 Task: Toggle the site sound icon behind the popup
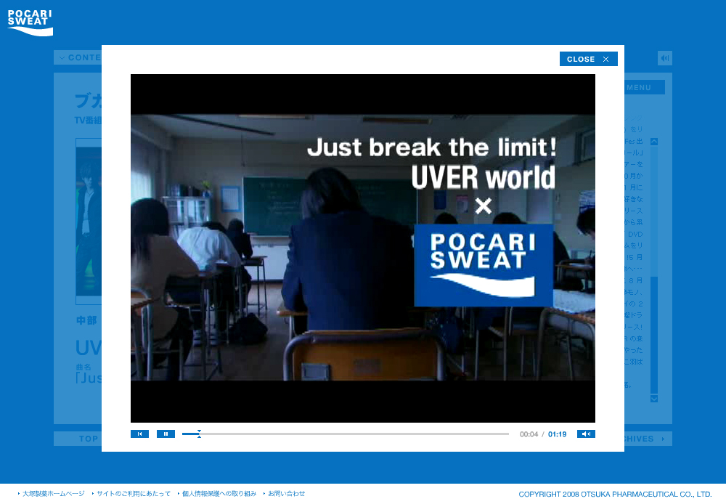pos(665,58)
